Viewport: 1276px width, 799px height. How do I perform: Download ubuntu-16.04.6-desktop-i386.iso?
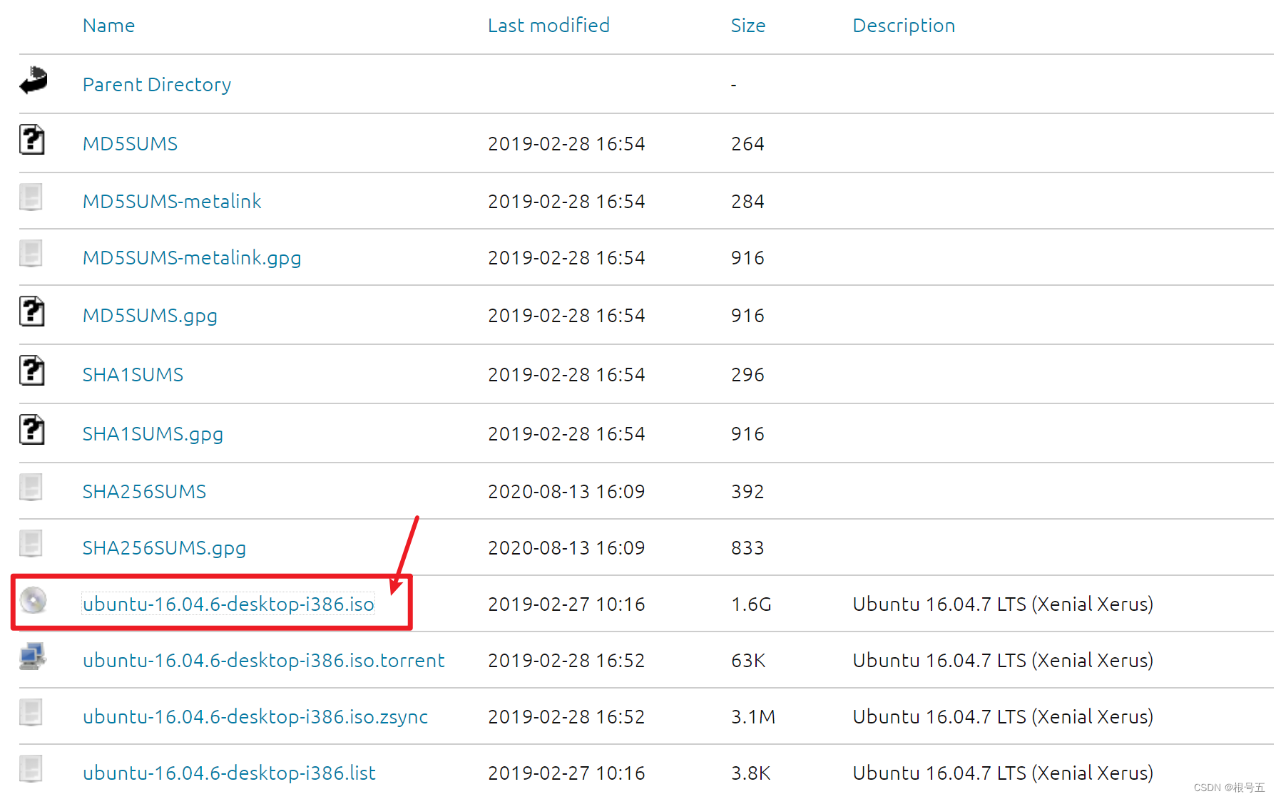point(228,604)
